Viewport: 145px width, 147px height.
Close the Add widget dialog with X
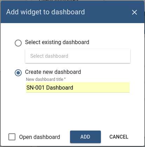(134, 12)
